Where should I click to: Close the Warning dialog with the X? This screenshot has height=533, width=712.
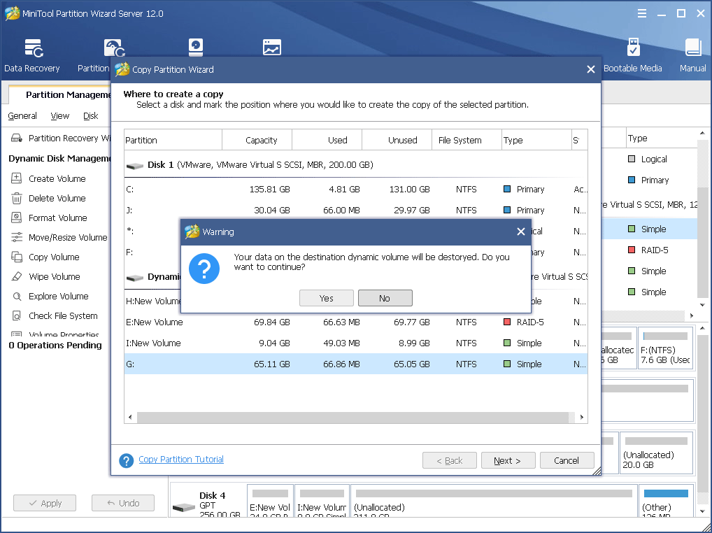point(521,232)
